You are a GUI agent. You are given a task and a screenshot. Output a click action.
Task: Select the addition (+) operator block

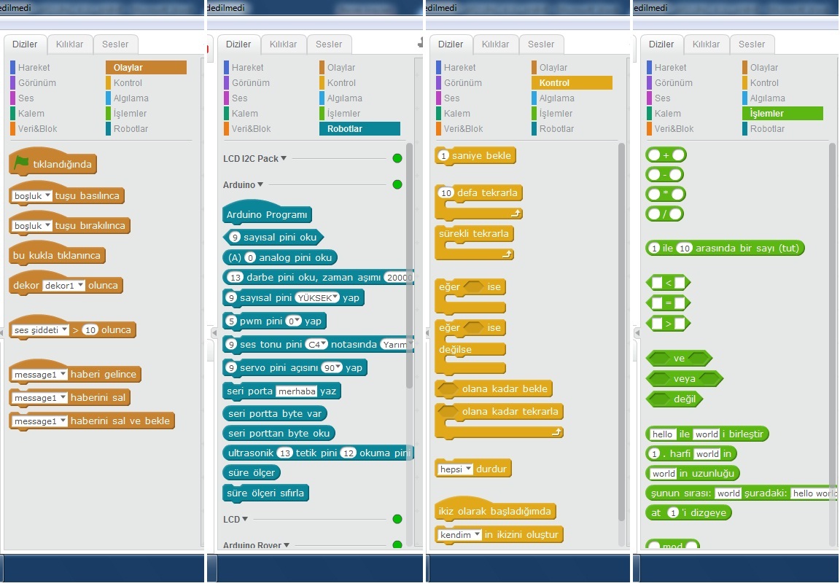point(666,155)
